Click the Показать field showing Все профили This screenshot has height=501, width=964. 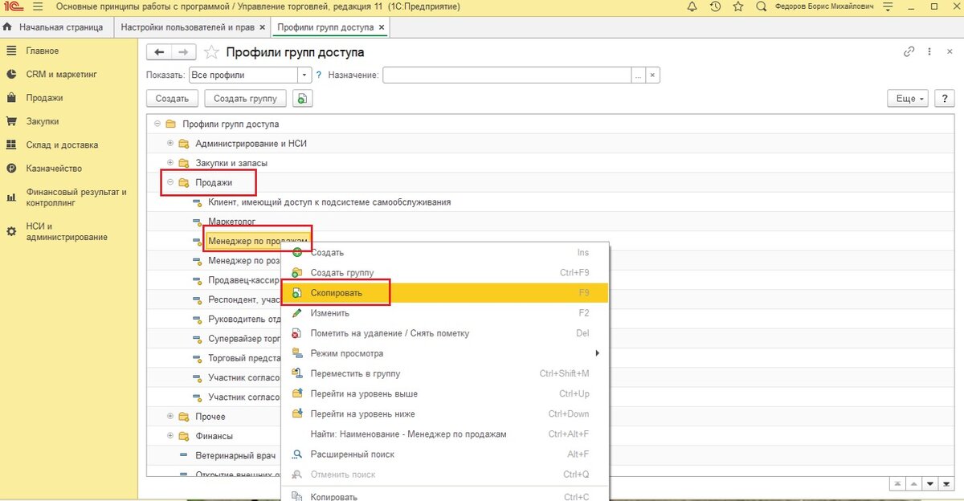(x=243, y=75)
